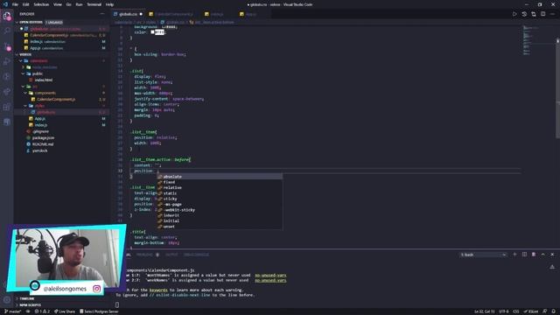This screenshot has width=560, height=315.
Task: Click Select Postgres Server in status bar
Action: (99, 311)
